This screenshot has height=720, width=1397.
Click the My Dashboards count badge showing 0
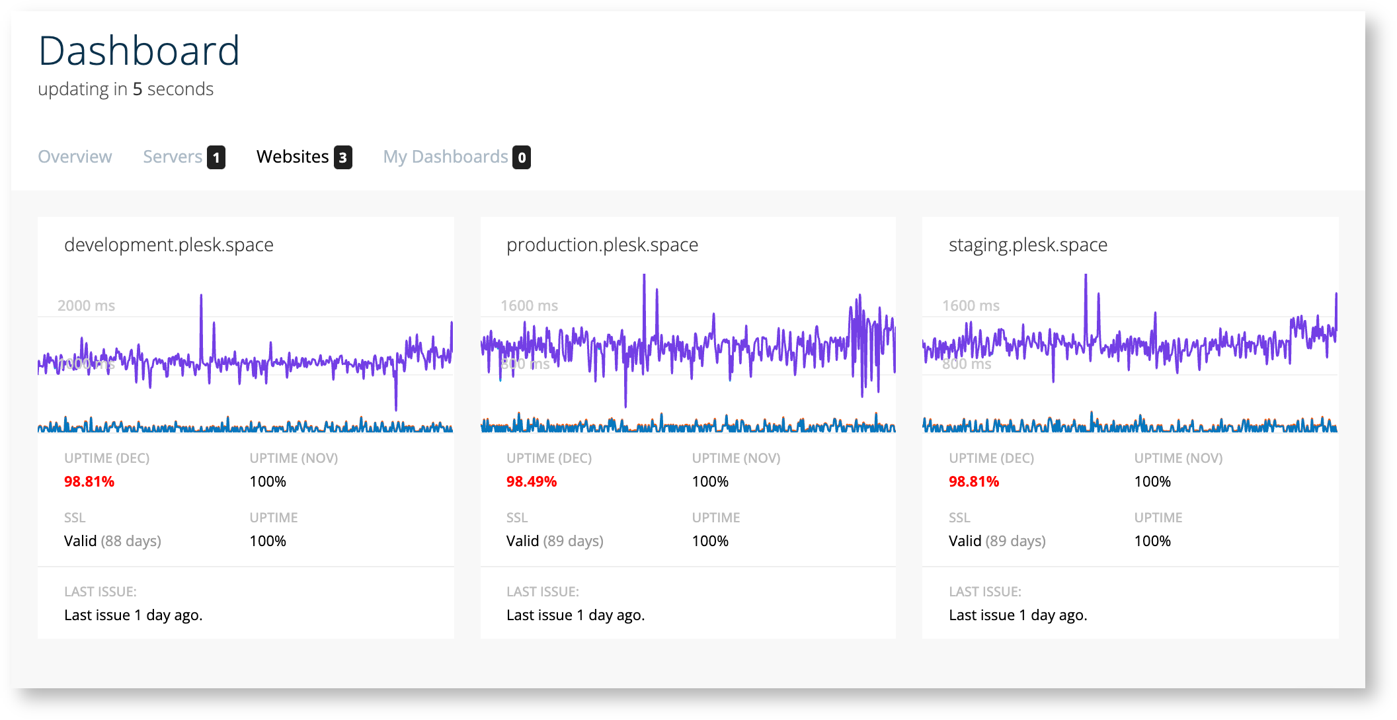pyautogui.click(x=522, y=157)
